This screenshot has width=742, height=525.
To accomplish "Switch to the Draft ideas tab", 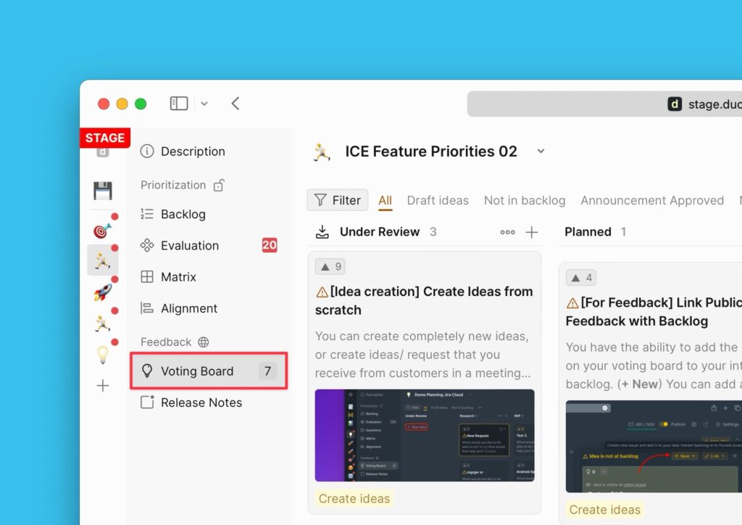I will click(438, 200).
